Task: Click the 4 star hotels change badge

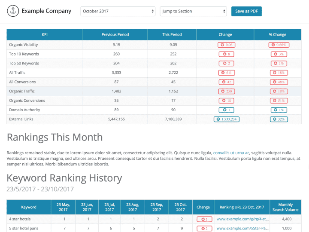Action: 203,219
